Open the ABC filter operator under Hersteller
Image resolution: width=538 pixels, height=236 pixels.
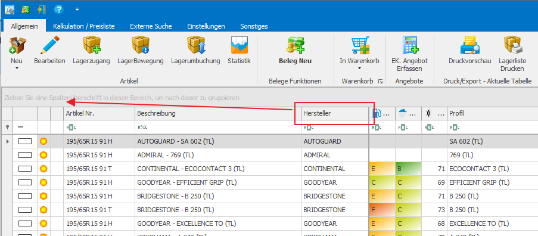click(x=308, y=128)
